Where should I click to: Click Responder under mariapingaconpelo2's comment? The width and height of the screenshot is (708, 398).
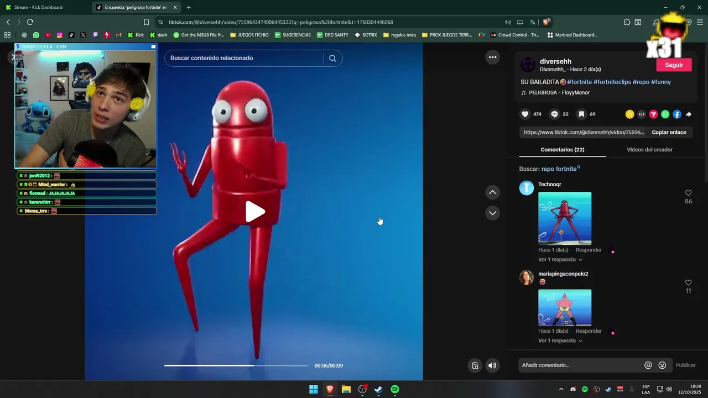[x=589, y=331]
